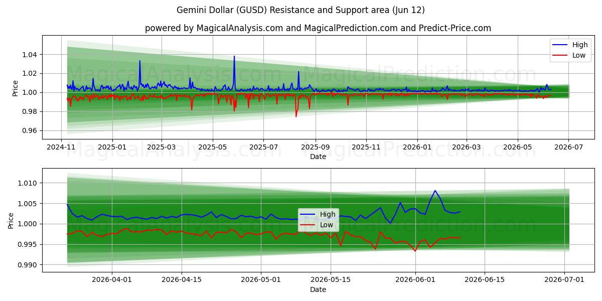Click the top chart x-axis label '2026-05'
Viewport: 602px width, 301px height.
point(518,147)
